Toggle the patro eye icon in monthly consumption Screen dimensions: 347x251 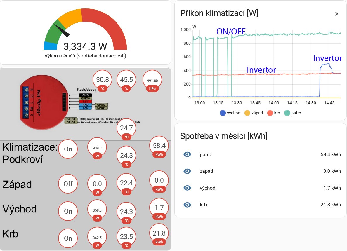pyautogui.click(x=187, y=154)
